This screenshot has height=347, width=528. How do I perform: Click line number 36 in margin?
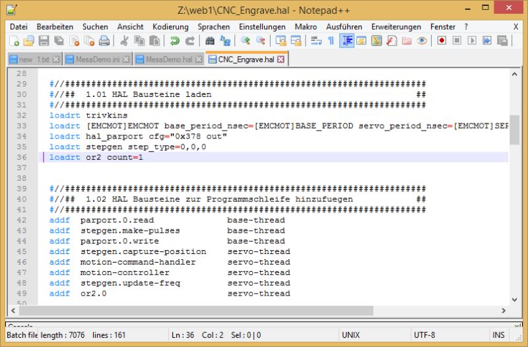[22, 157]
